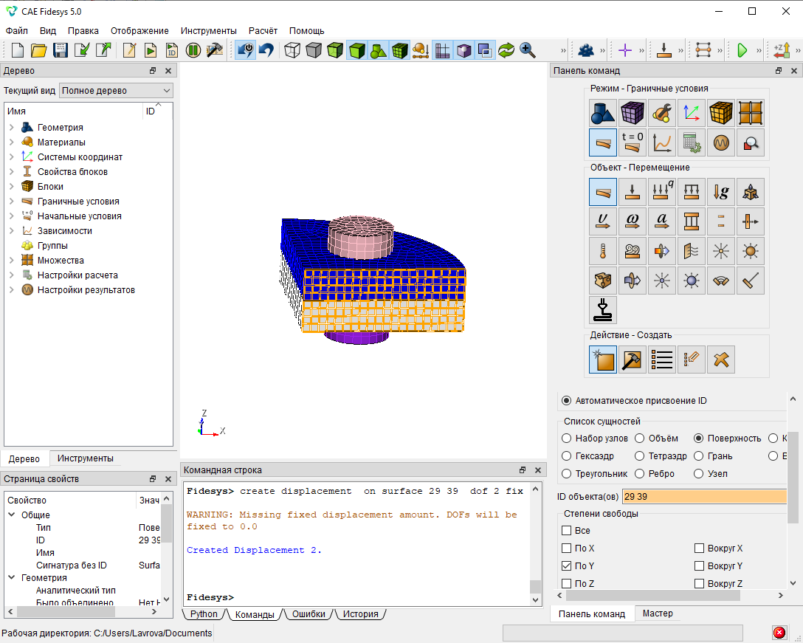Select the Distributed load q icon
The image size is (803, 643).
[x=661, y=192]
